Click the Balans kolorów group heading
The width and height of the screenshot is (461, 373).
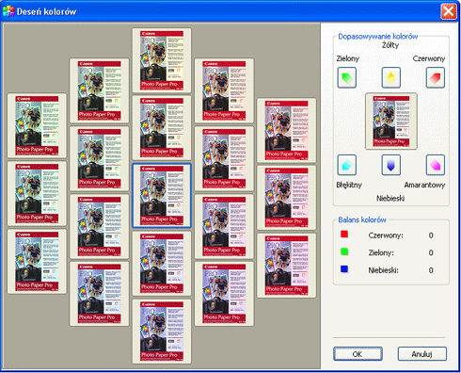362,219
